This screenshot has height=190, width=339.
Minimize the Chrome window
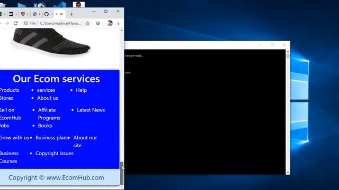94,11
